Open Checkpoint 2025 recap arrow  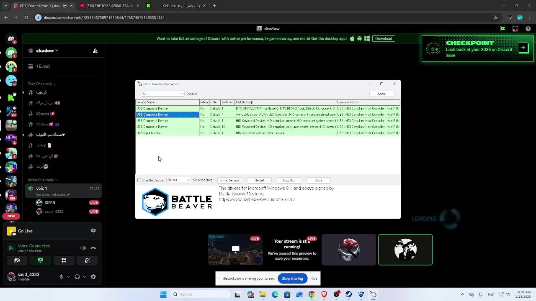click(523, 47)
